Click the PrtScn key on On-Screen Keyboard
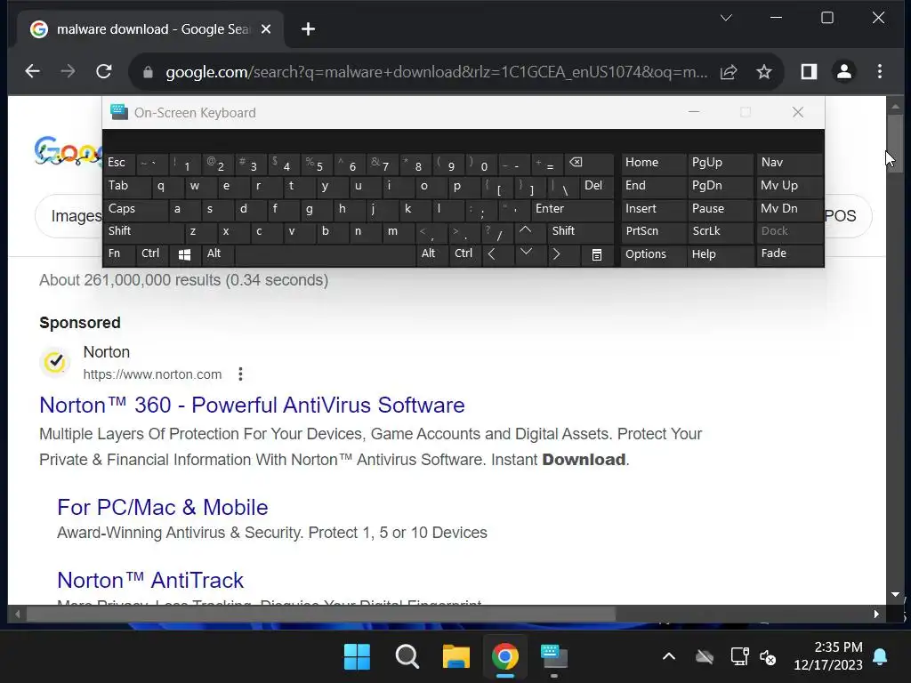This screenshot has height=683, width=911. click(654, 231)
